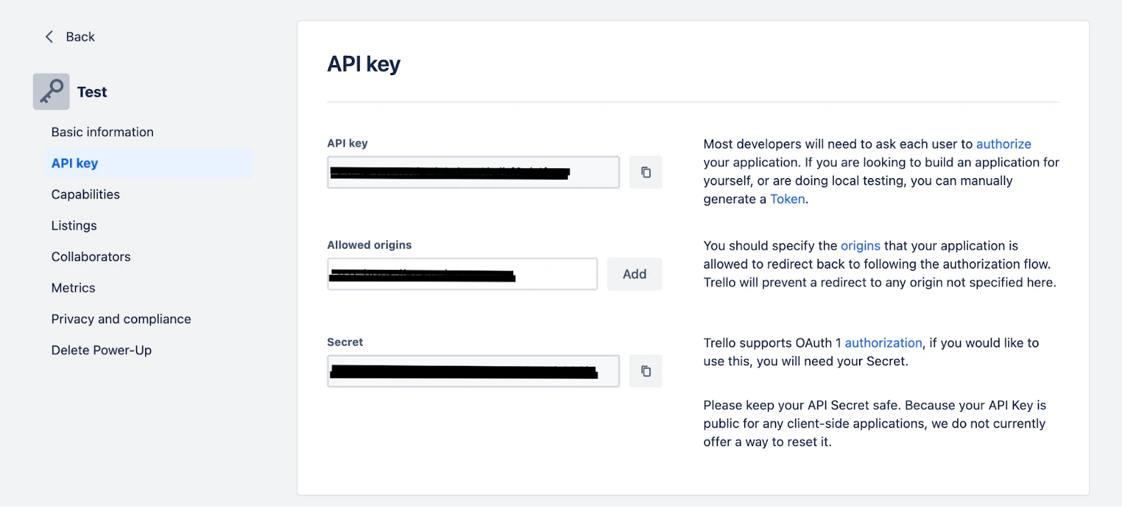Select API key in the sidebar
Image resolution: width=1122 pixels, height=507 pixels.
click(148, 163)
